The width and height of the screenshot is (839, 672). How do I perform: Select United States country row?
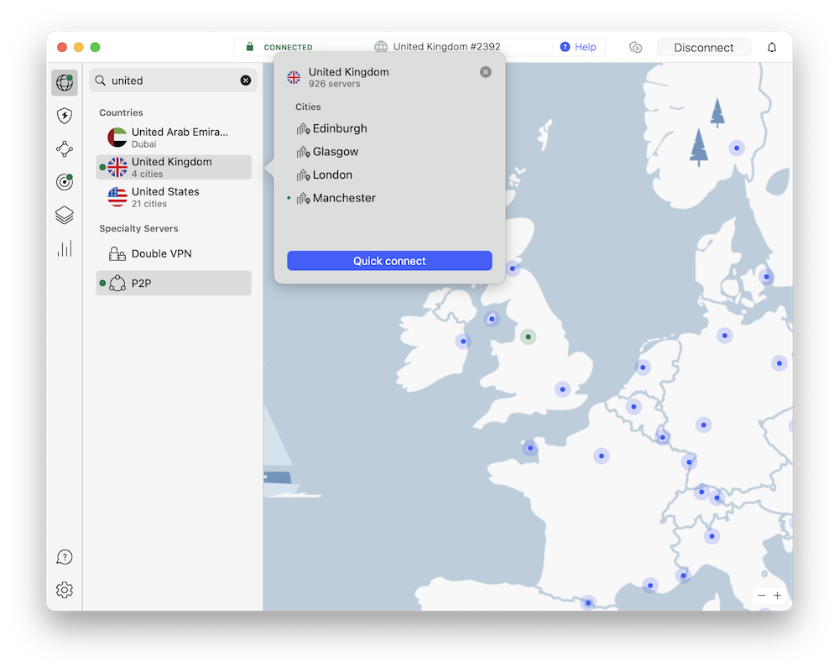(174, 197)
